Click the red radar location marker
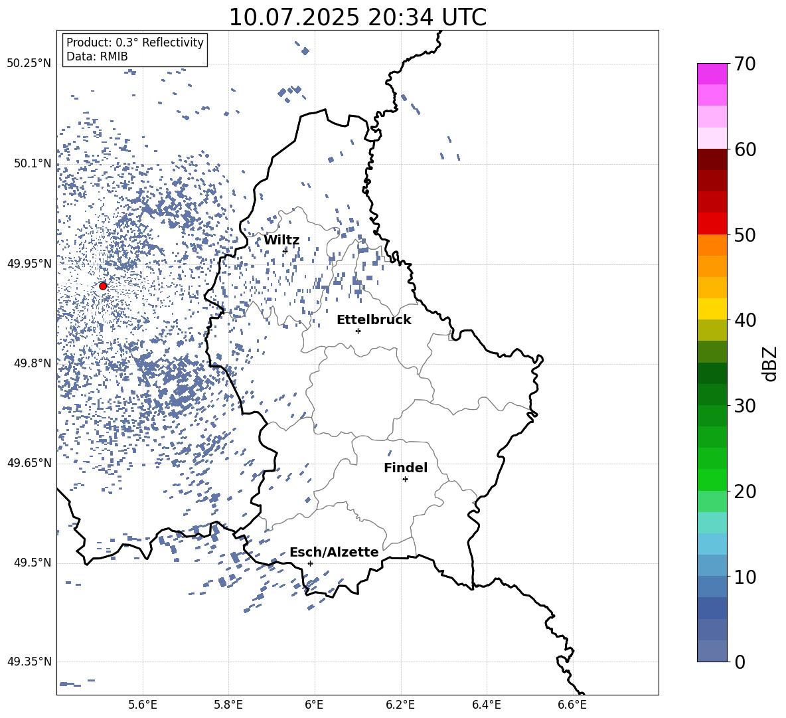This screenshot has width=786, height=718. click(103, 286)
